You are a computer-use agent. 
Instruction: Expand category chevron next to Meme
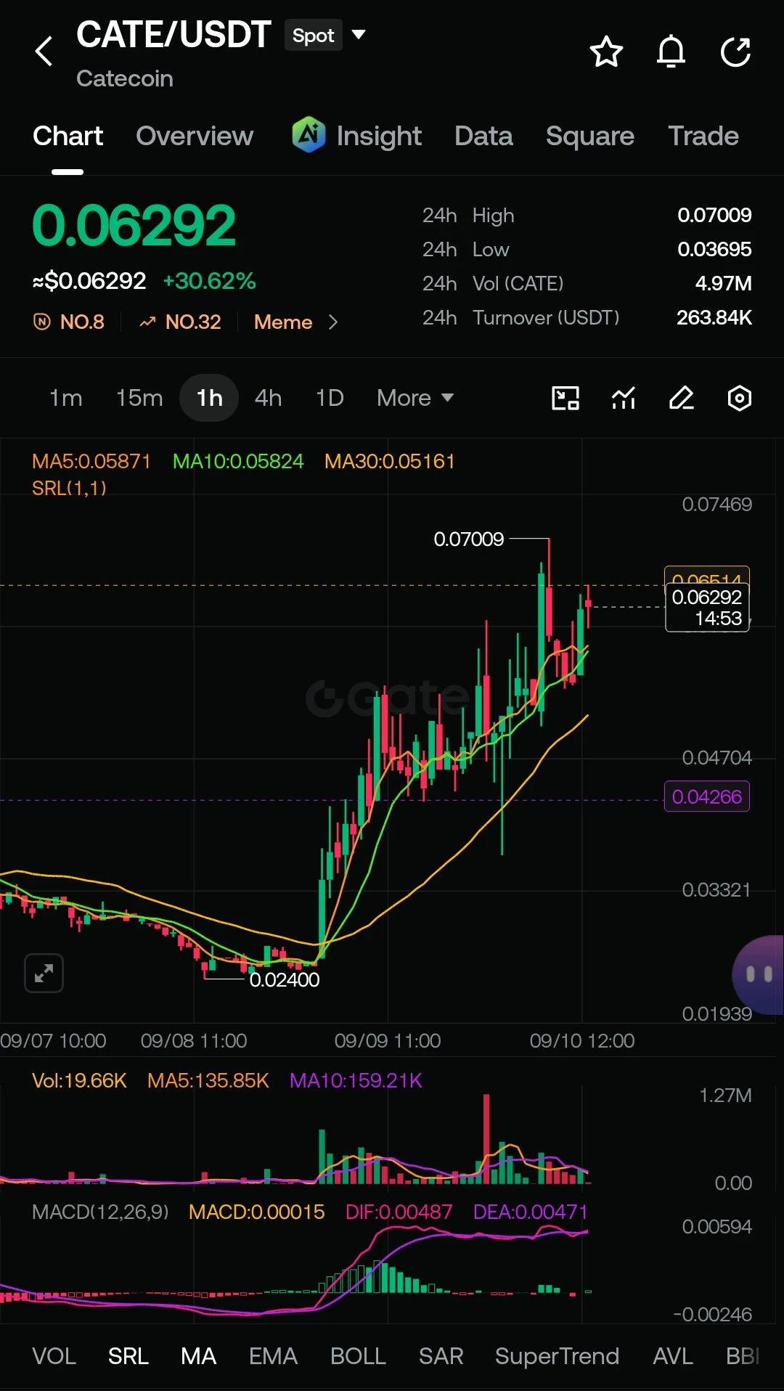333,322
